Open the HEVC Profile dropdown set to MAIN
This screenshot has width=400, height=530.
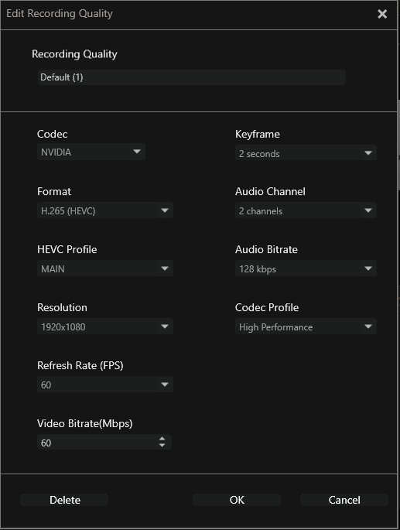pos(104,268)
